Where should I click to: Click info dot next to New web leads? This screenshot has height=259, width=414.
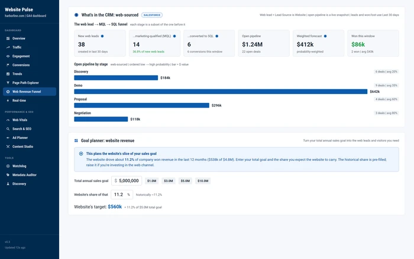[102, 36]
